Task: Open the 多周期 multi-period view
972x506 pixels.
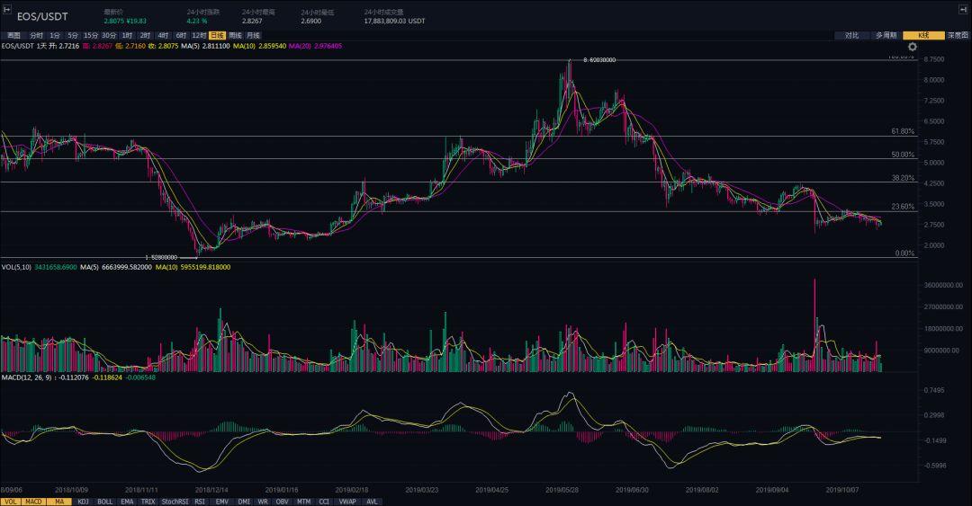Action: coord(886,35)
